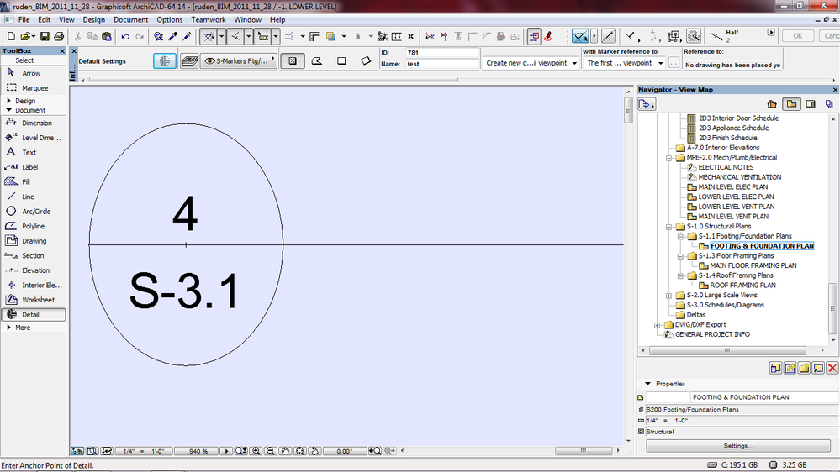Click the Name input field
Image resolution: width=840 pixels, height=472 pixels.
[x=441, y=64]
